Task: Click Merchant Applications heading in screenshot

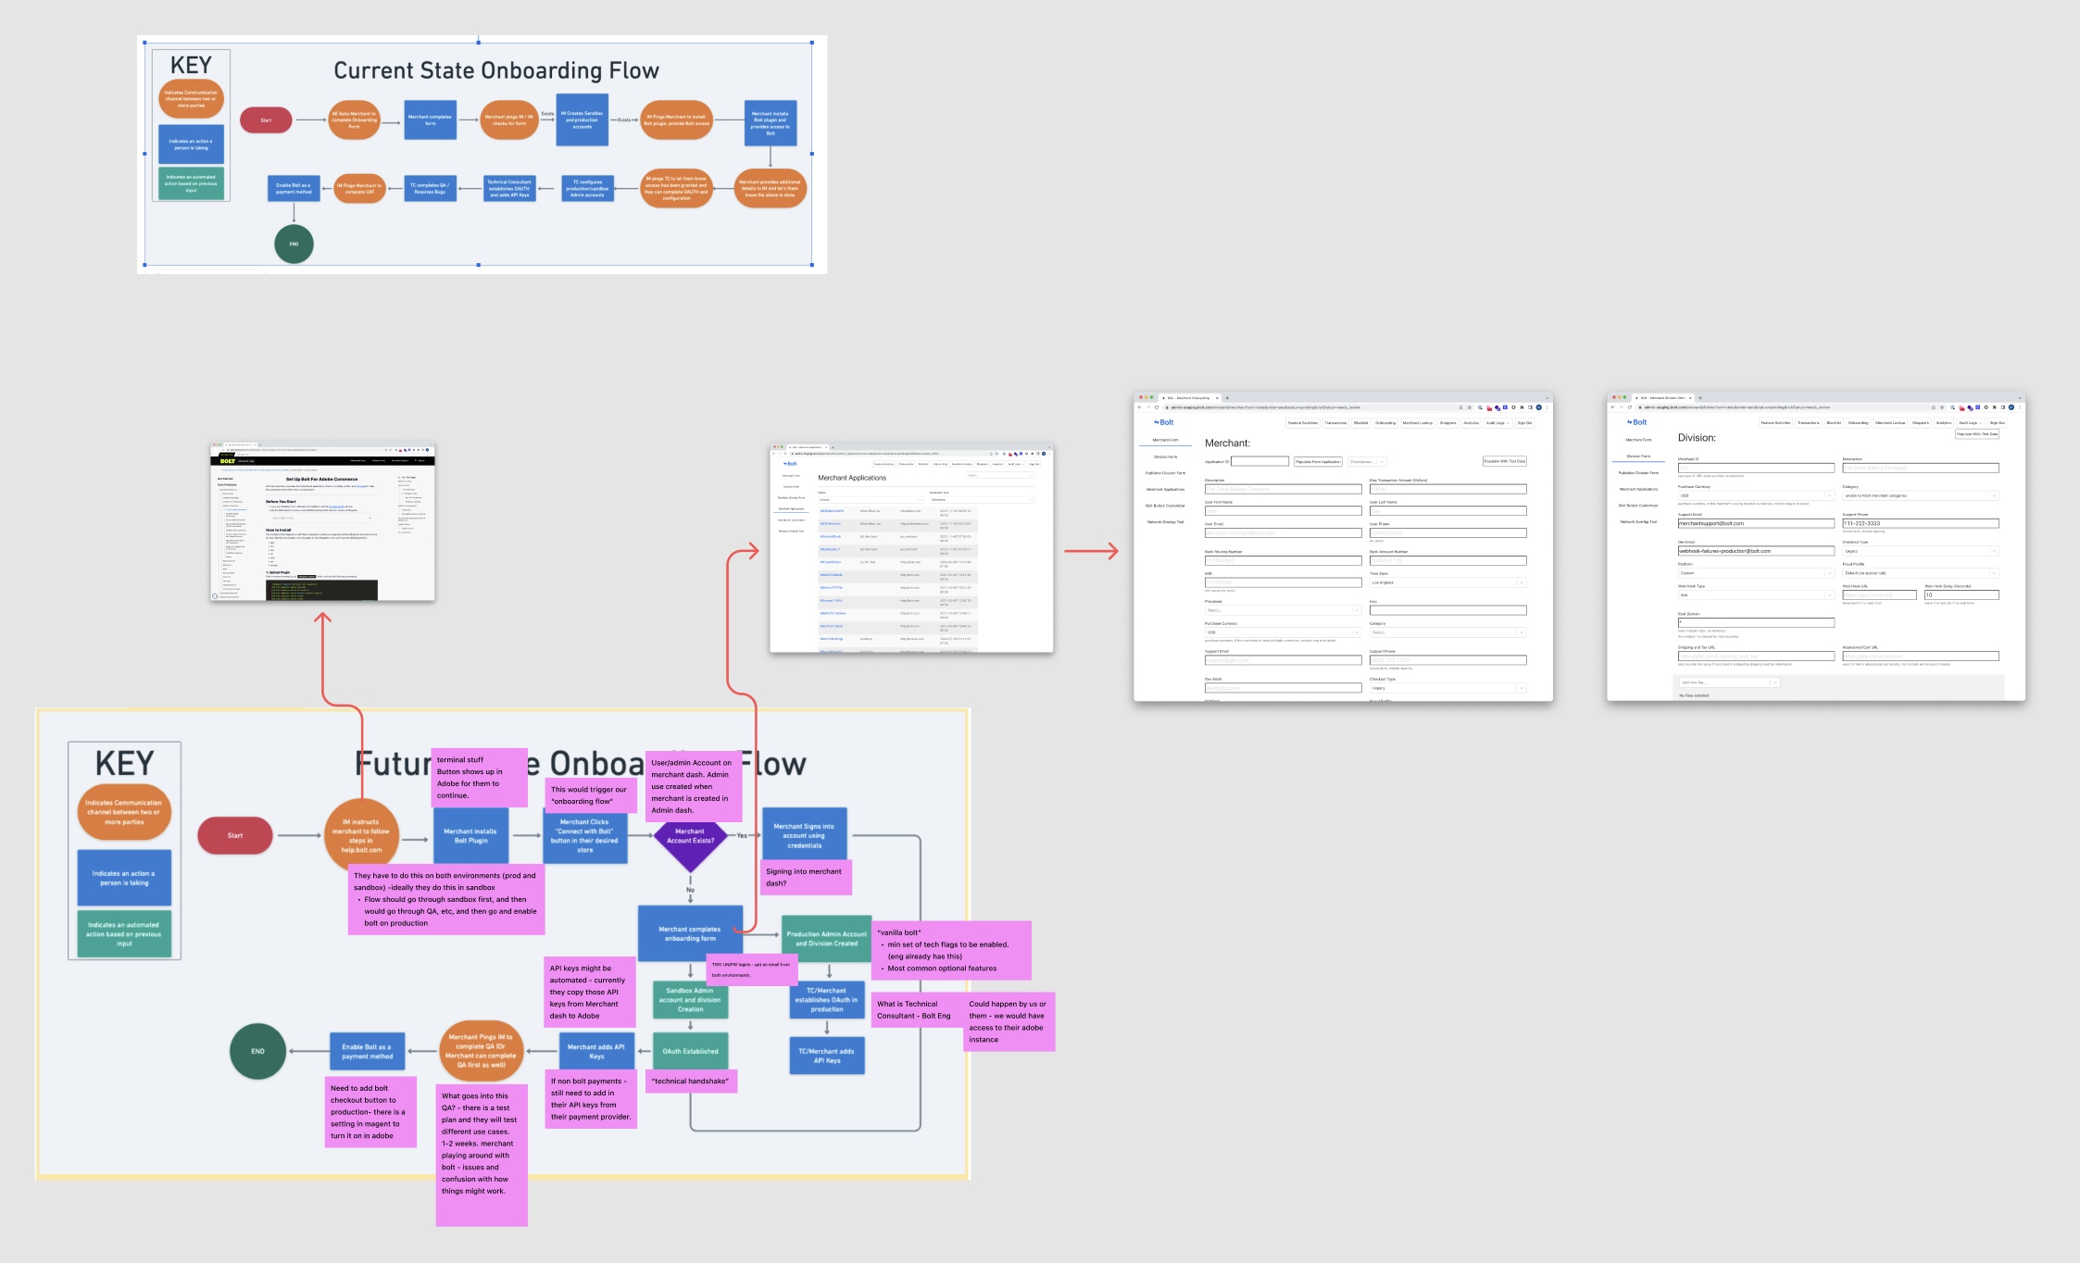Action: [852, 478]
